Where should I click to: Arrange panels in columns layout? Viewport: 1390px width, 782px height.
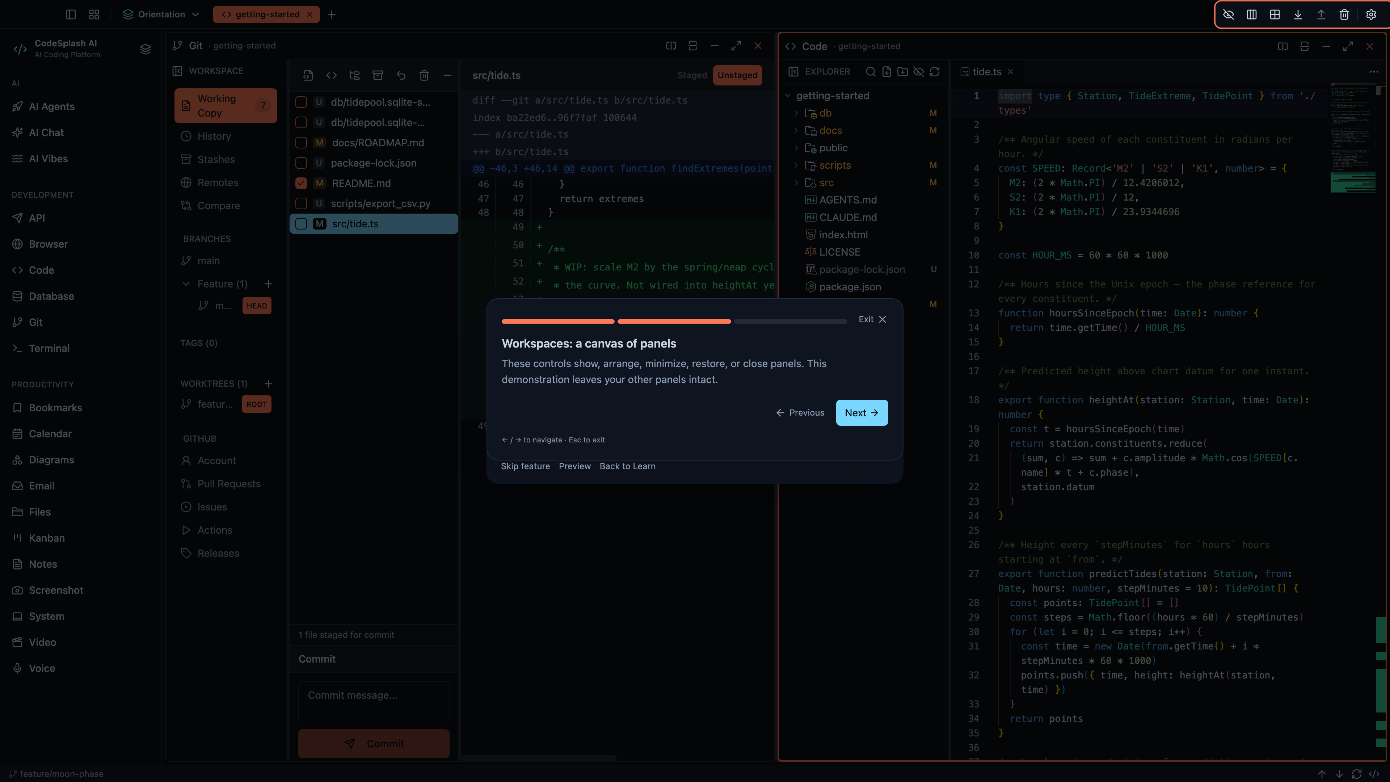click(1252, 14)
